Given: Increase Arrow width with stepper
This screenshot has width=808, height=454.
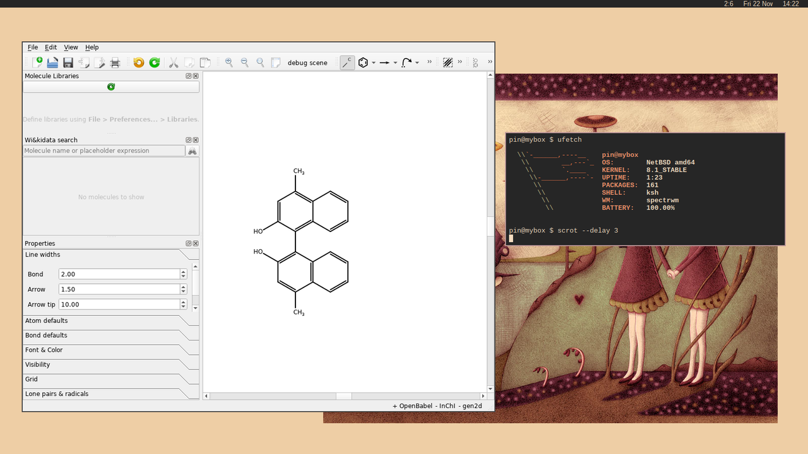Looking at the screenshot, I should 183,287.
